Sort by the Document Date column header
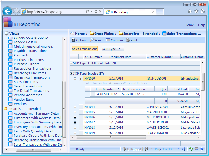Screen dimensions: 209x156 tap(120, 57)
